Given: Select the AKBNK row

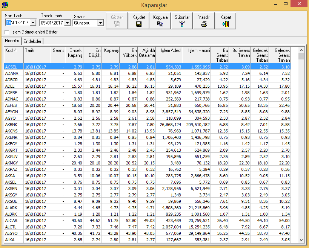Looking at the screenshot, I should [148, 125].
